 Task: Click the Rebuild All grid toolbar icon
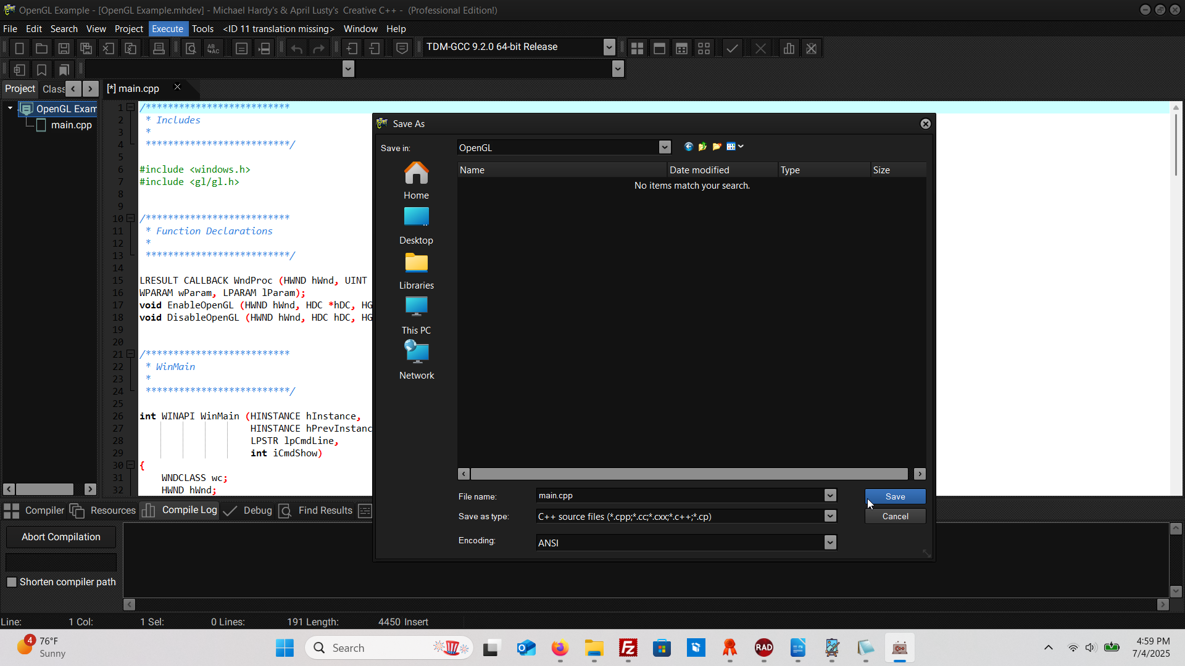tap(704, 48)
